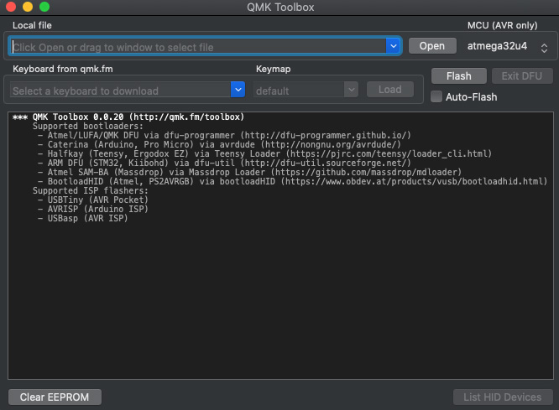This screenshot has height=410, width=559.
Task: Click the Load button
Action: 390,90
